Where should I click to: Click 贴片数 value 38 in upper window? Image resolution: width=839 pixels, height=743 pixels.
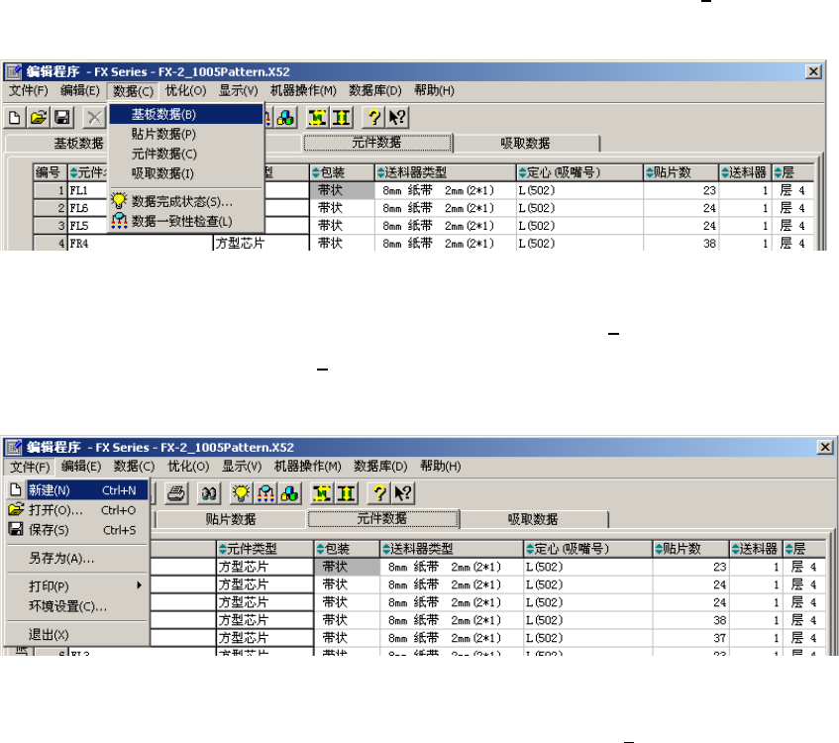coord(681,244)
